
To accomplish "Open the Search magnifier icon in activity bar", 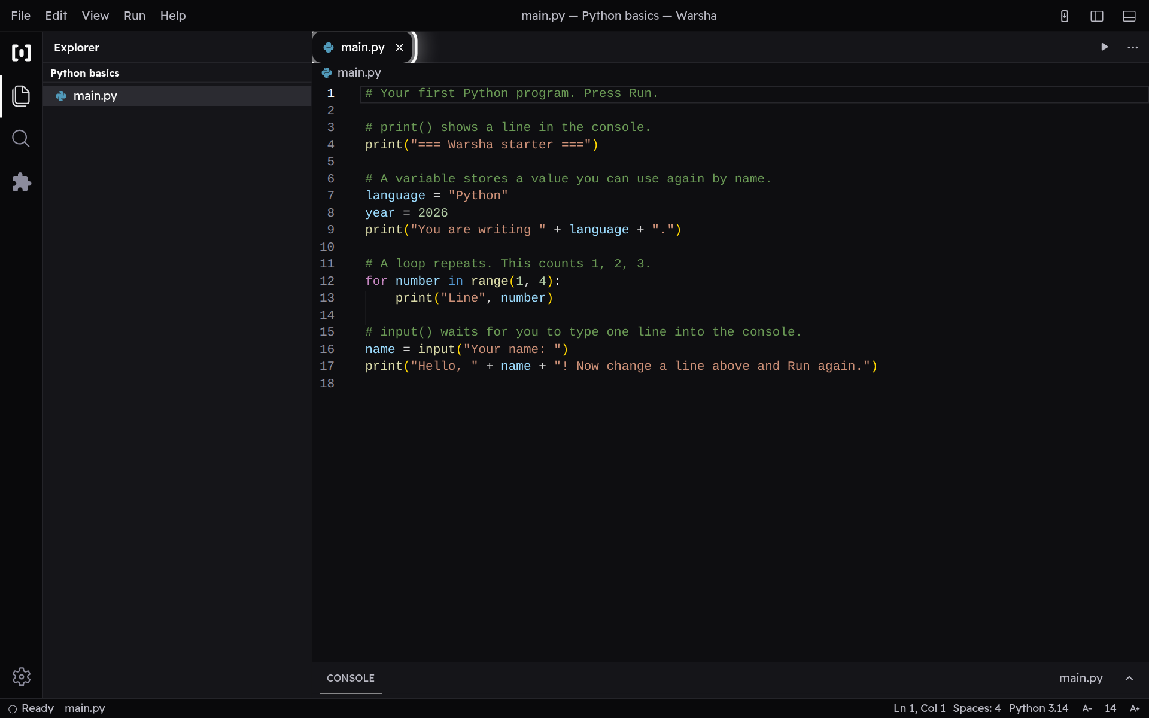I will [x=22, y=139].
